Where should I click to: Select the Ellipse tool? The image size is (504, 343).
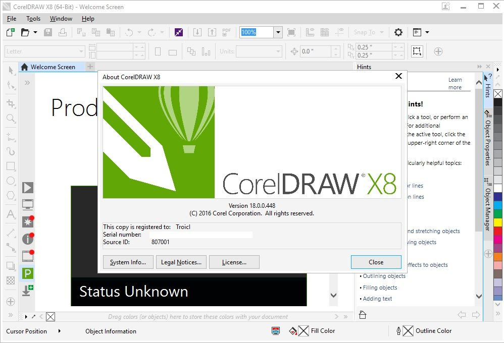(x=11, y=181)
